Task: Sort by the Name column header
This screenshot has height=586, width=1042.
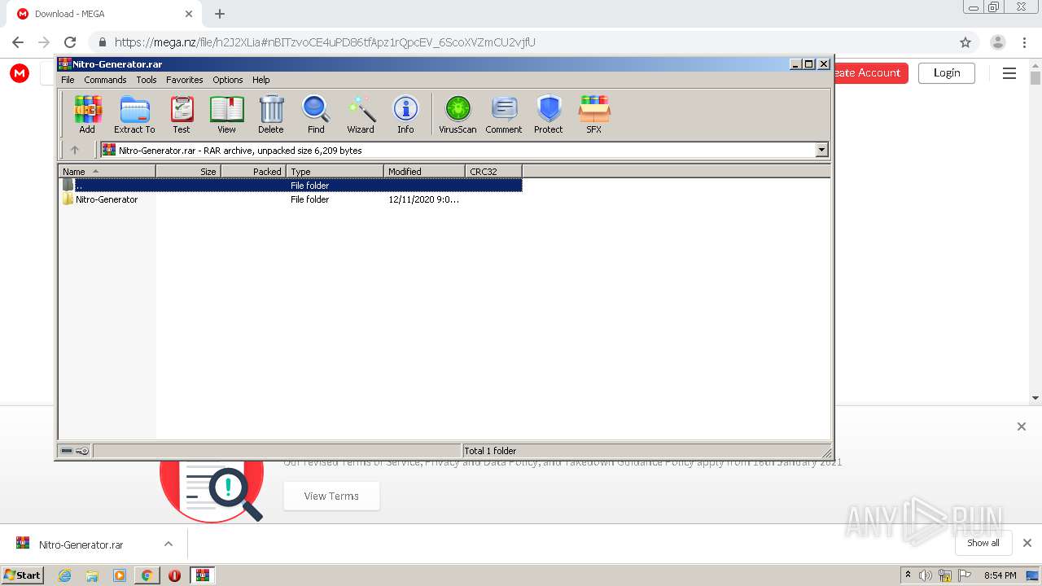Action: [x=107, y=171]
